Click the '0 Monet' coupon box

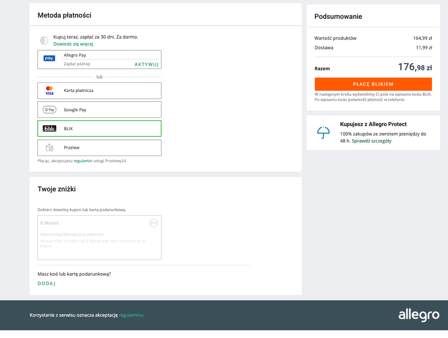(100, 238)
